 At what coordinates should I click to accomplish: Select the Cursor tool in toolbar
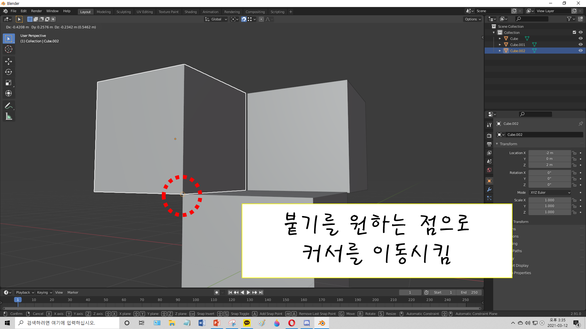tap(8, 49)
